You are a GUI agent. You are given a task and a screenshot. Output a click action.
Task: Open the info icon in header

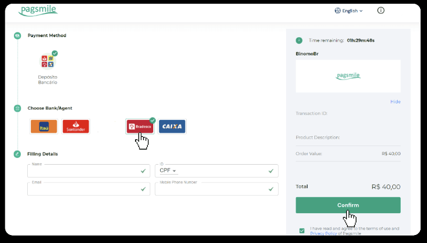click(x=381, y=11)
